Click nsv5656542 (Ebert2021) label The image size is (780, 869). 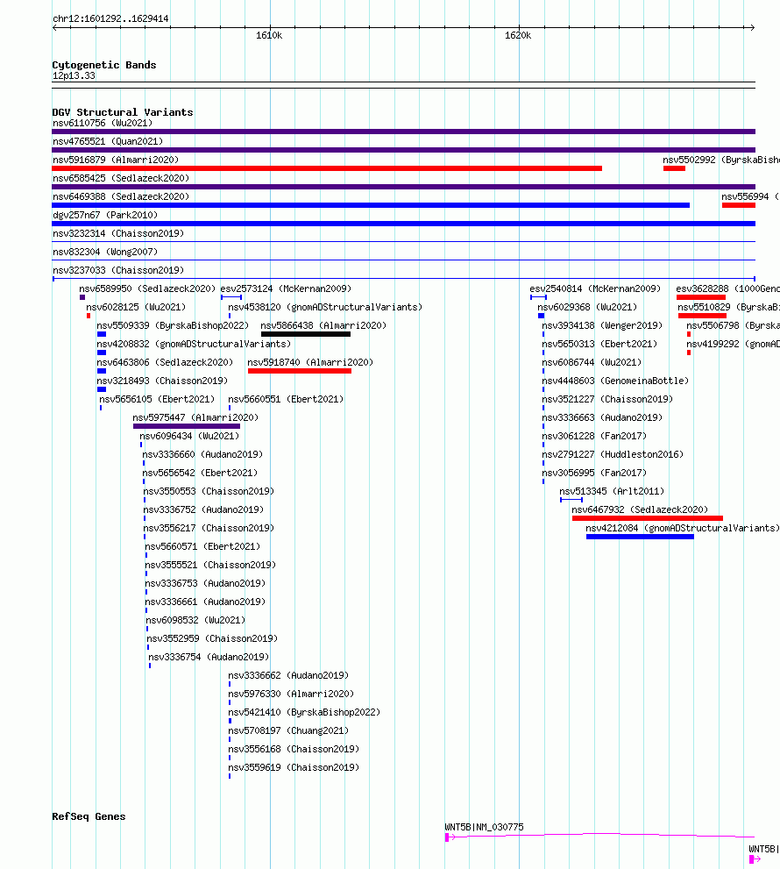click(200, 473)
